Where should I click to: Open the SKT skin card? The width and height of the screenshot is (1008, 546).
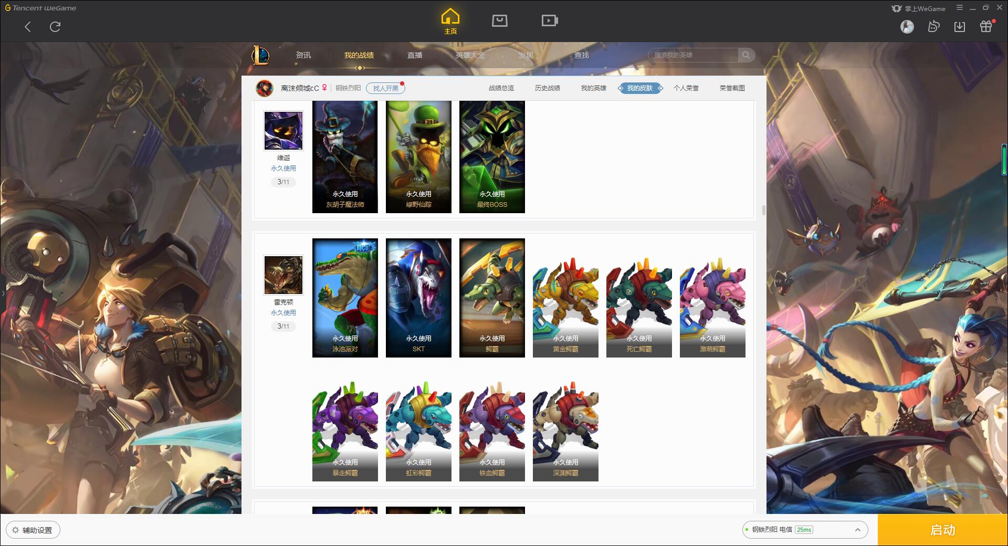(418, 298)
